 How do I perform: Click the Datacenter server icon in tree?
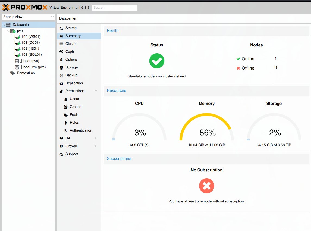tap(8, 25)
